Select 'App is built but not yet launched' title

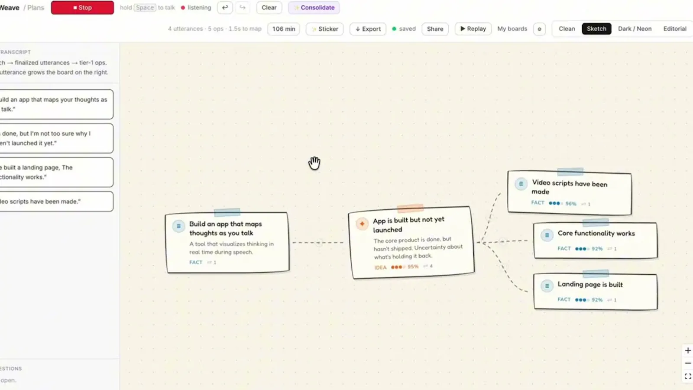[x=408, y=224]
